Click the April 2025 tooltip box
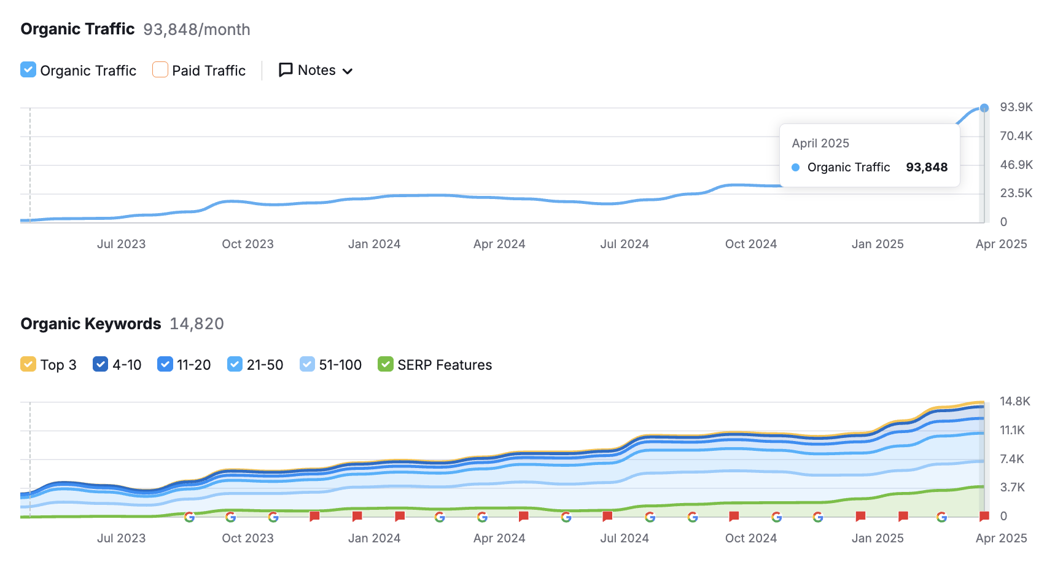This screenshot has height=570, width=1055. pos(870,155)
